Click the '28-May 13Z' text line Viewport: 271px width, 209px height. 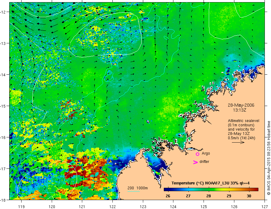click(x=239, y=134)
